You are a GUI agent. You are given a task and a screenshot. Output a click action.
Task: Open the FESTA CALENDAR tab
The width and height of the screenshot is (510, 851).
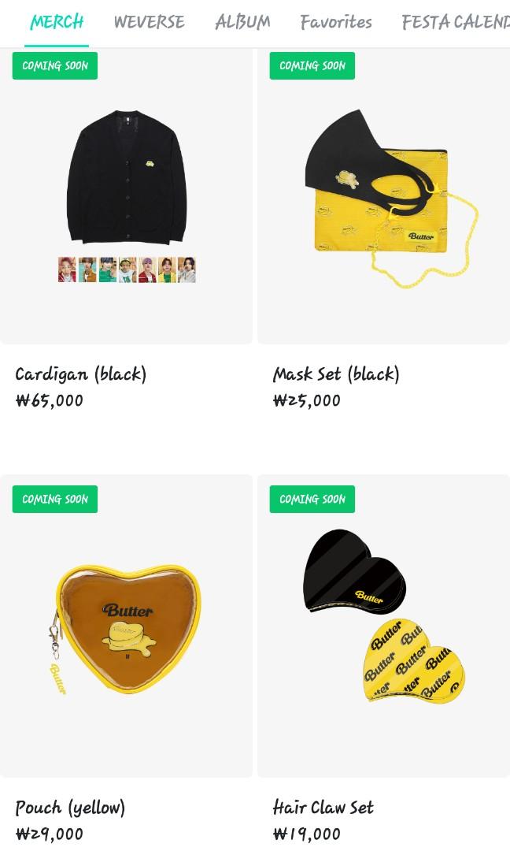pos(455,22)
